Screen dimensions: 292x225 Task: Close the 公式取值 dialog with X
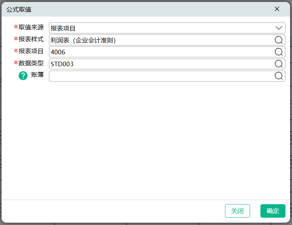[277, 9]
